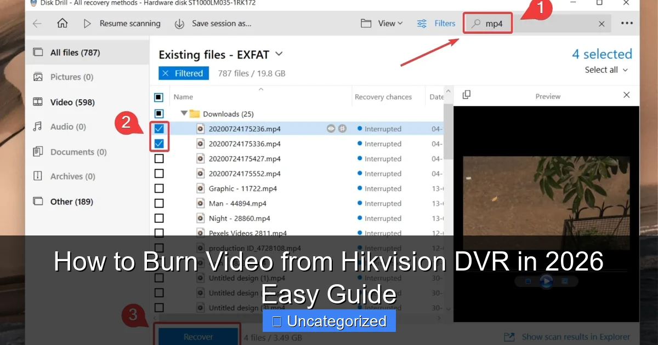Click the duplicate icon in the Preview panel header
The image size is (658, 345).
coord(467,95)
